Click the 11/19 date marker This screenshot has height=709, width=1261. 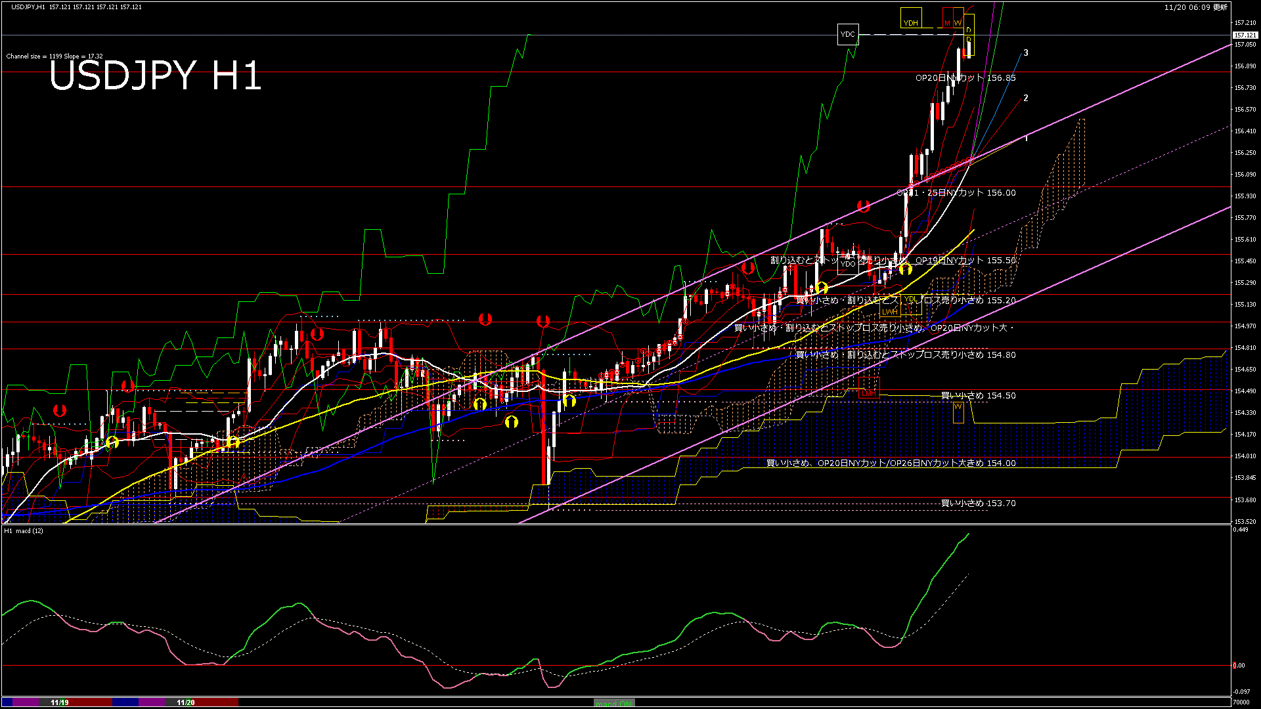(x=60, y=702)
